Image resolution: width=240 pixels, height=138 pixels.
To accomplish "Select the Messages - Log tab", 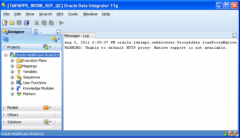I will (79, 36).
